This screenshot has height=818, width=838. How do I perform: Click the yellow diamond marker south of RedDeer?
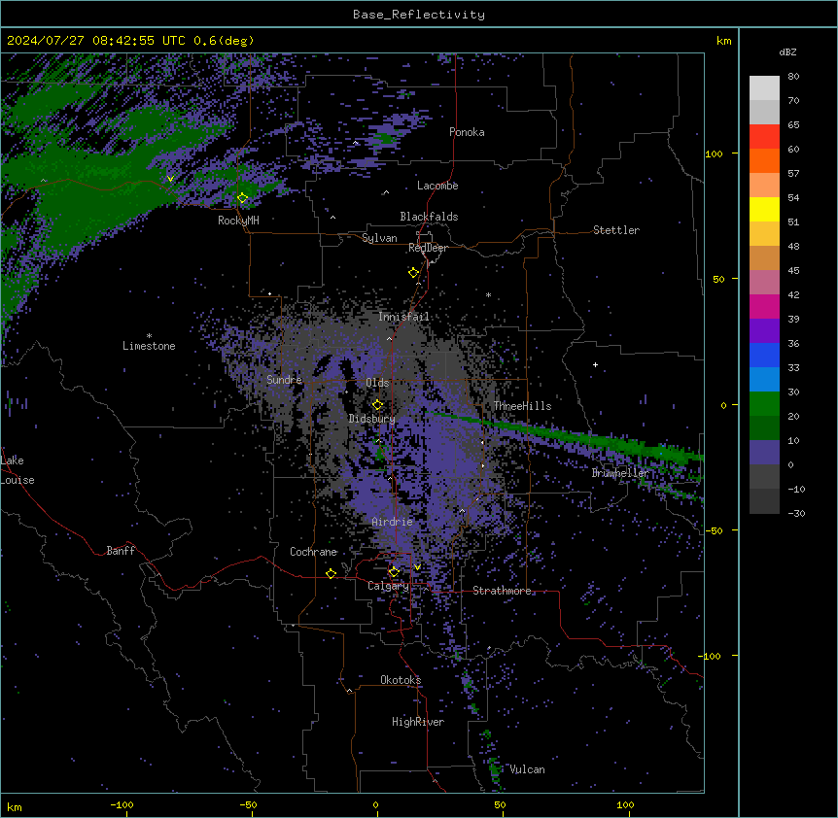pyautogui.click(x=413, y=272)
